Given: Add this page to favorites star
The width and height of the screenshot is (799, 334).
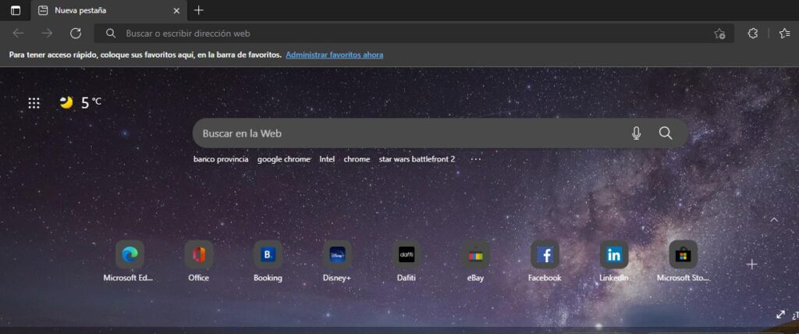Looking at the screenshot, I should [x=719, y=34].
